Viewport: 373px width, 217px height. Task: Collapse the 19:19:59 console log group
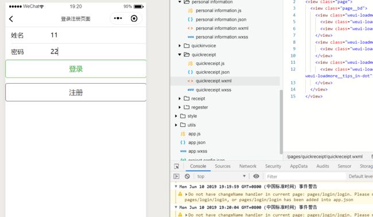pos(176,187)
